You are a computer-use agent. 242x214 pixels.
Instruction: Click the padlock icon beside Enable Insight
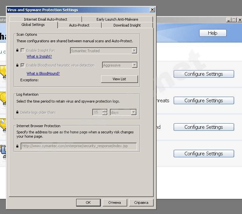click(x=17, y=50)
